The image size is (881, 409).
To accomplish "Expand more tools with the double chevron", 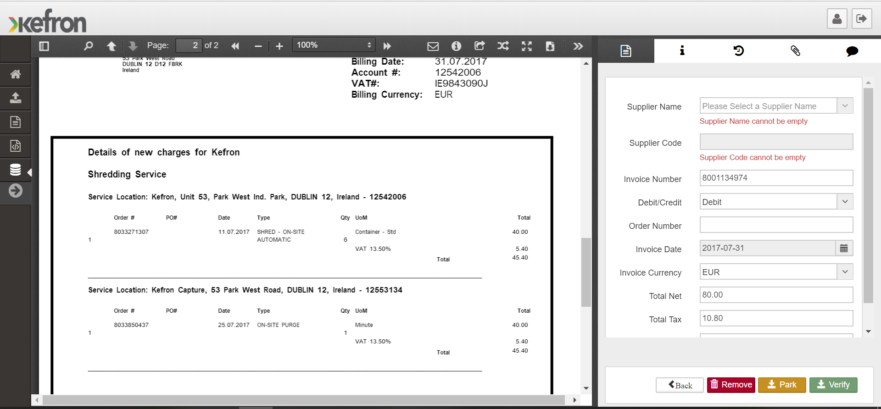I will click(x=578, y=46).
